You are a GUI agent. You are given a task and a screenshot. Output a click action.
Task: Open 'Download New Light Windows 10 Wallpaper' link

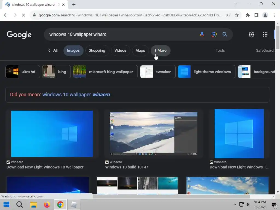pos(45,167)
